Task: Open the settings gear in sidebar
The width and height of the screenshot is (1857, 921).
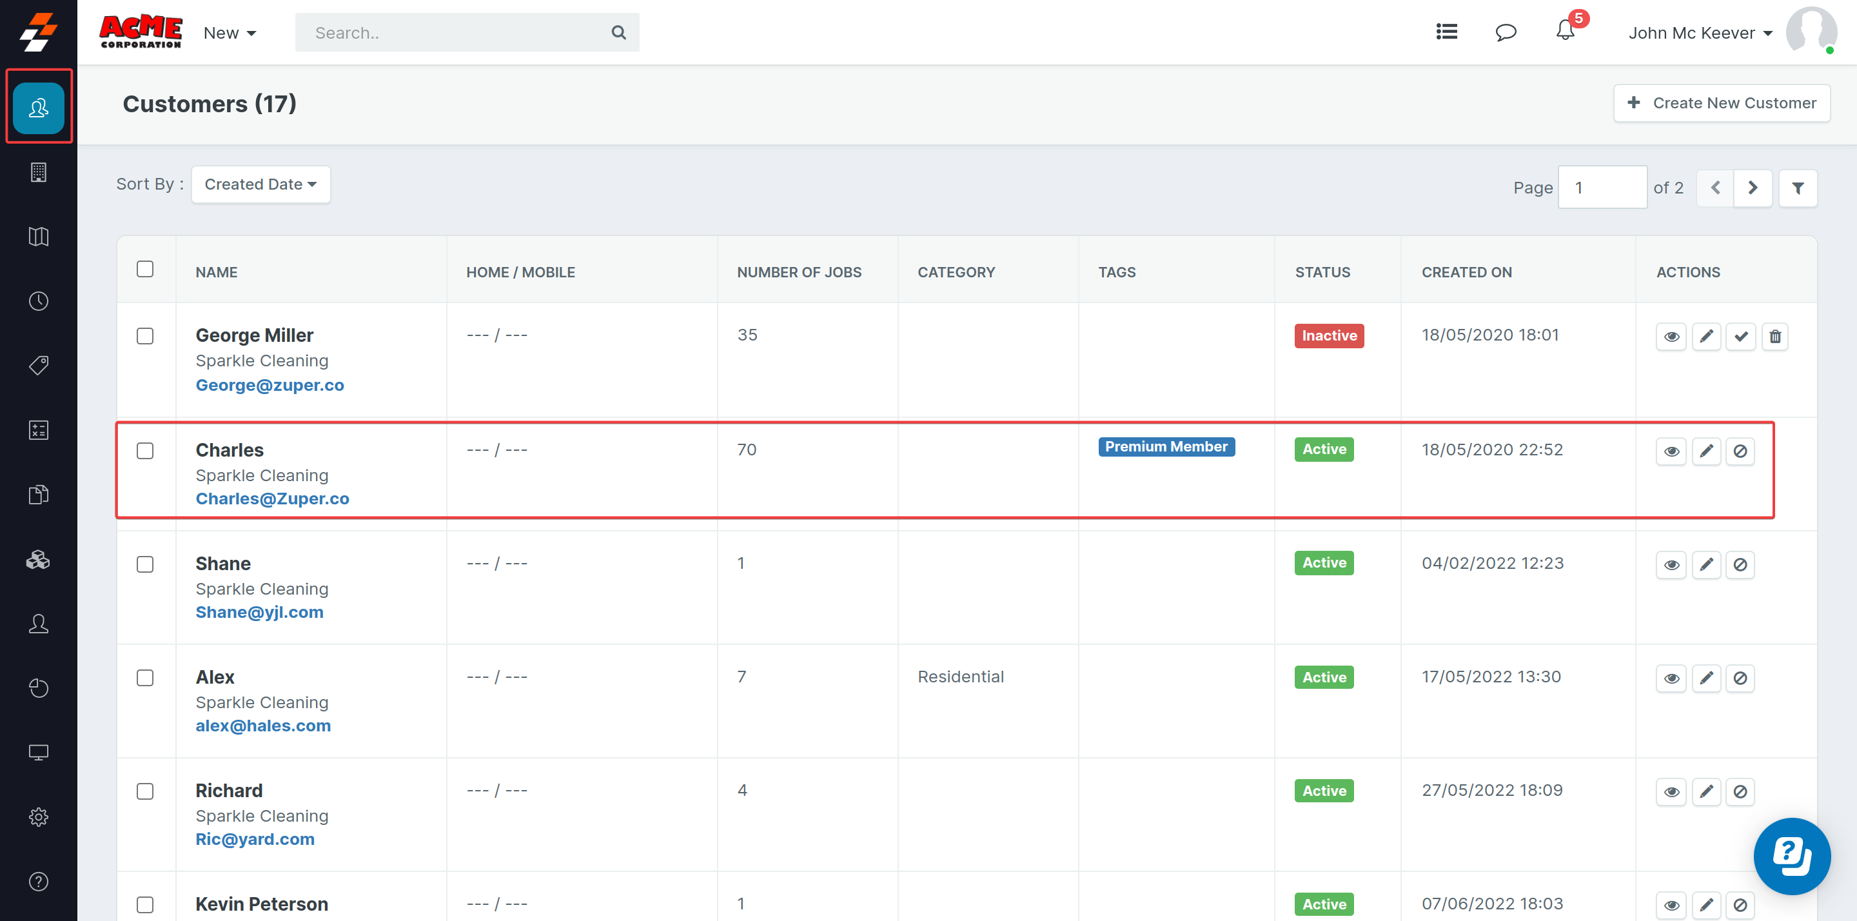Action: [x=38, y=817]
